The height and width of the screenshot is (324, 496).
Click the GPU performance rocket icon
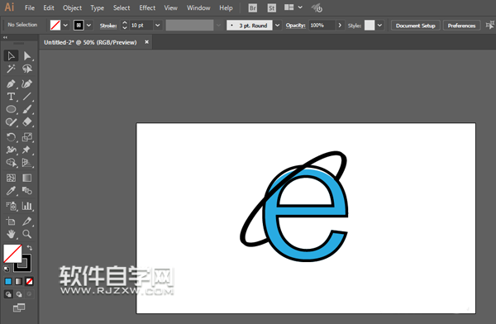click(317, 8)
